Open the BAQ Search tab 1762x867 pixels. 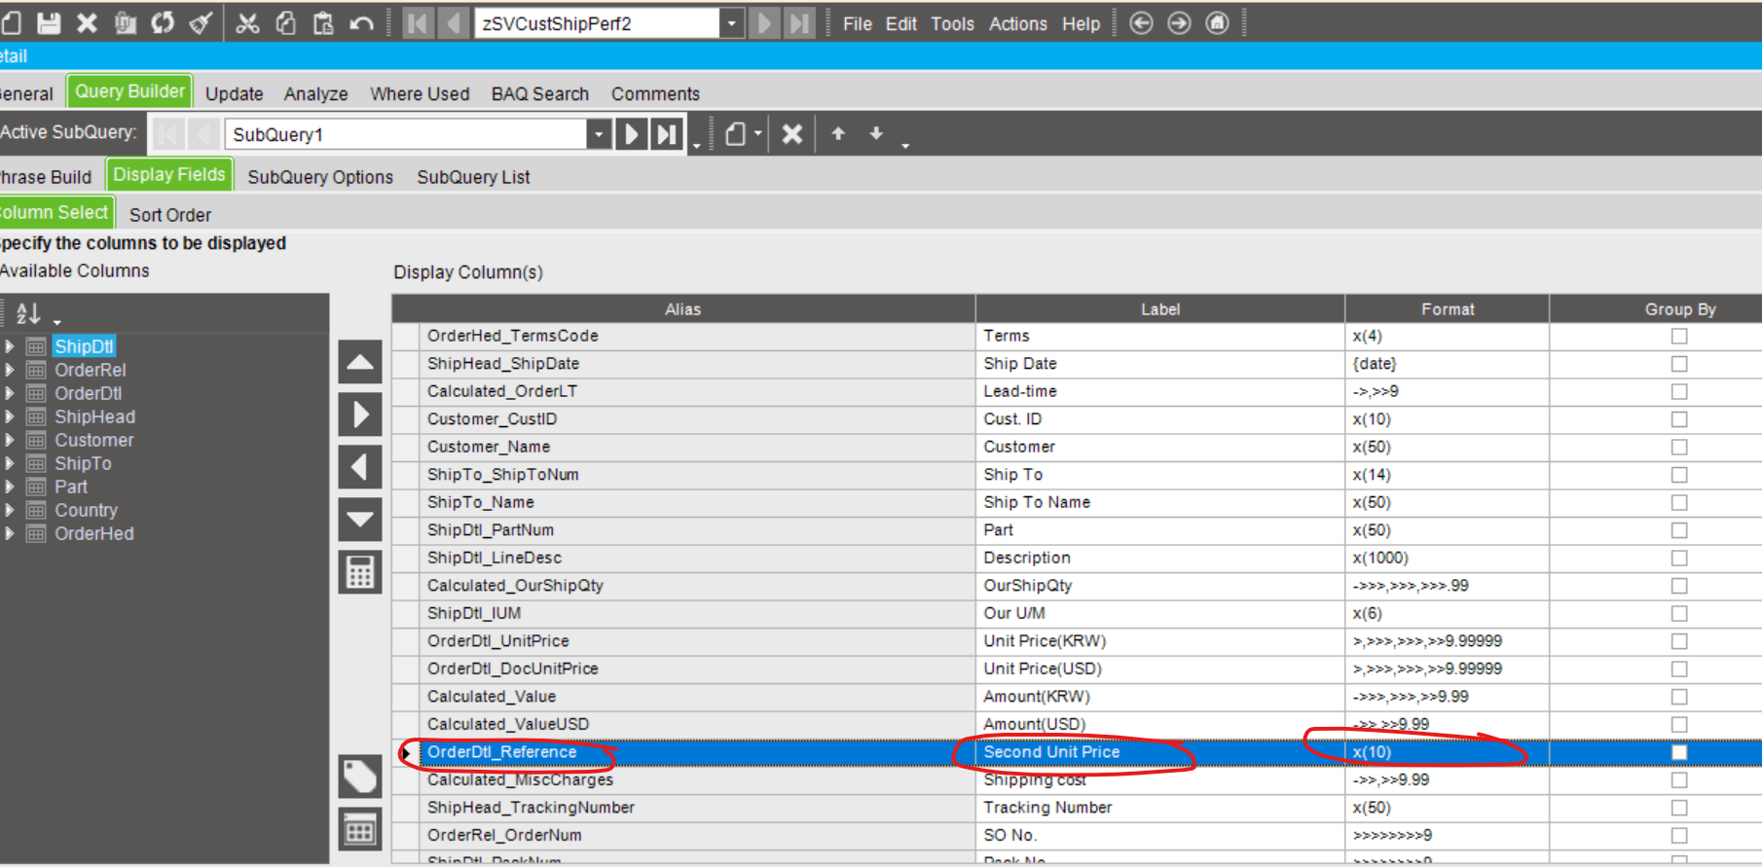click(540, 93)
